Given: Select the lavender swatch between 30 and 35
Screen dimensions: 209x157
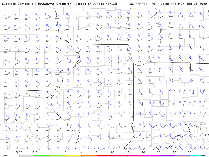Looking at the screenshot, I should pos(182,156).
